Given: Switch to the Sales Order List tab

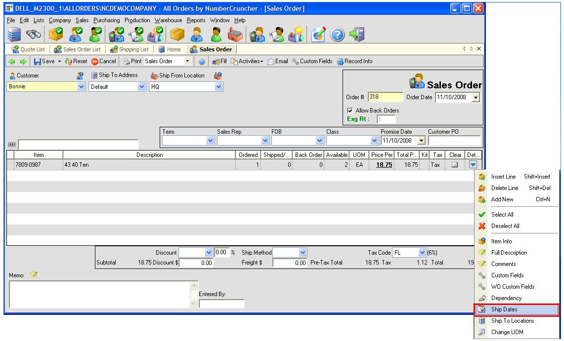Looking at the screenshot, I should [77, 49].
